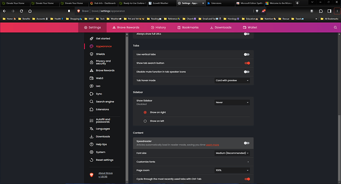Screen dimensions: 341x184
Task: Enable Use vertical tabs switch
Action: (247, 54)
